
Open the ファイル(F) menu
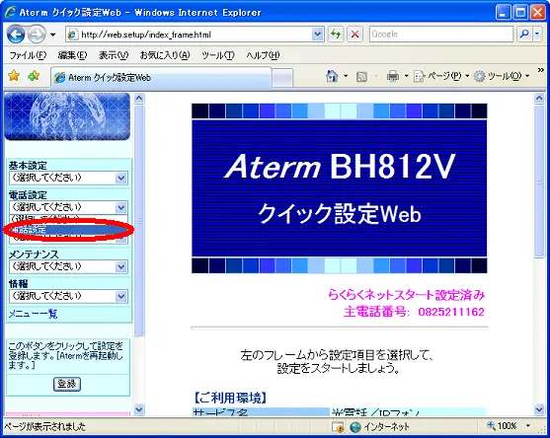point(28,55)
